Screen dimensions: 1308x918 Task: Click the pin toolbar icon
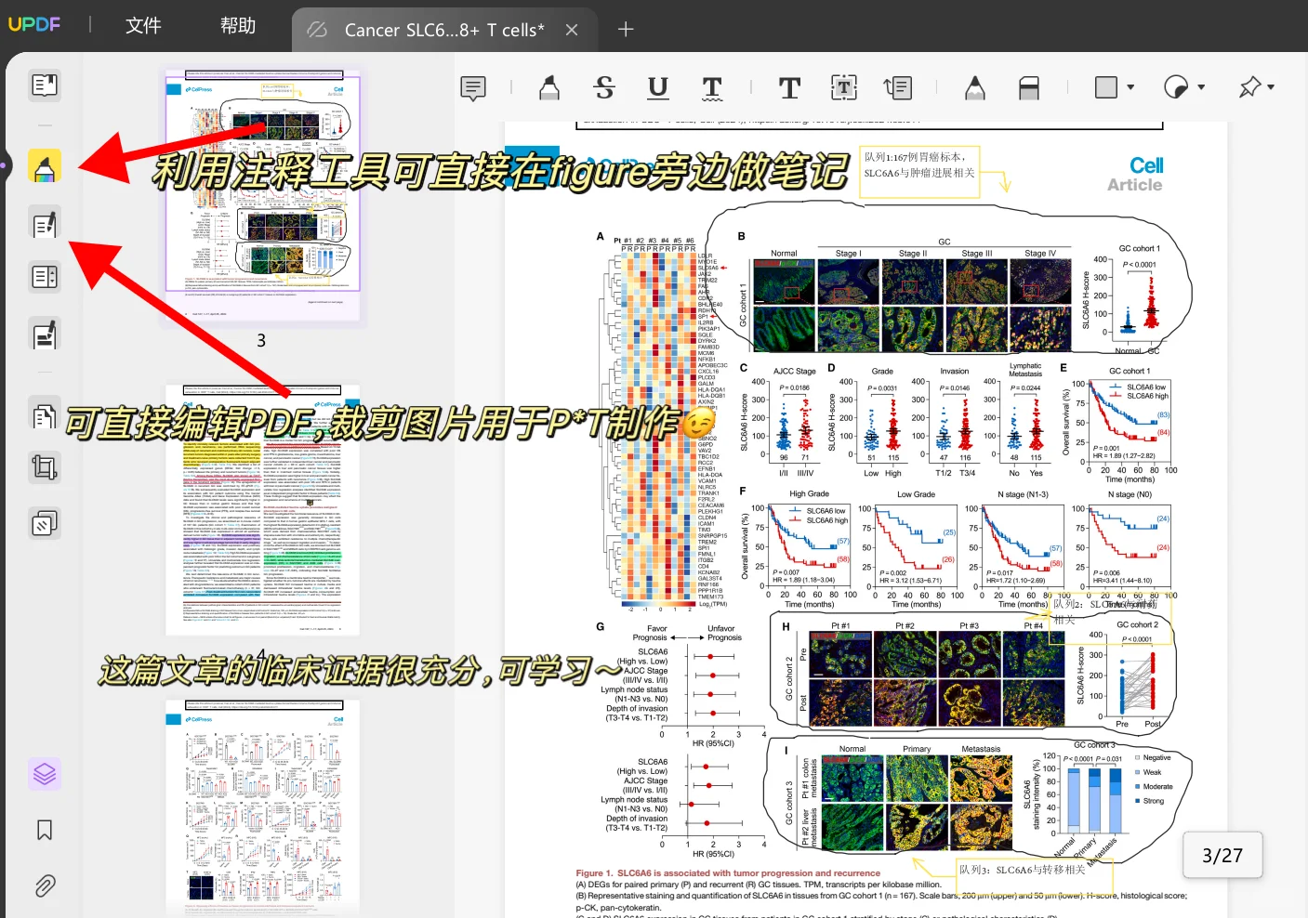point(1249,87)
